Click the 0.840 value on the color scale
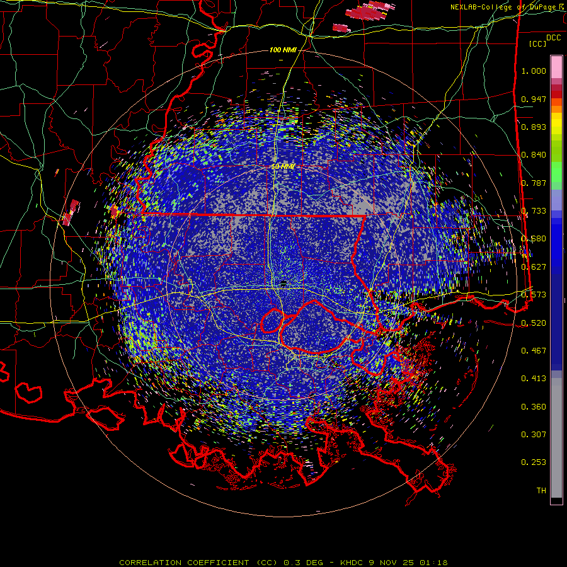The height and width of the screenshot is (567, 567). (534, 155)
